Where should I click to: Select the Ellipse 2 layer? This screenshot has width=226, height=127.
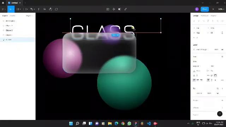pyautogui.click(x=18, y=30)
